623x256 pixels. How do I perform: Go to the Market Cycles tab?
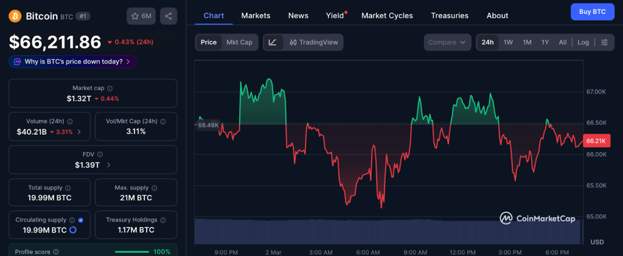point(387,16)
